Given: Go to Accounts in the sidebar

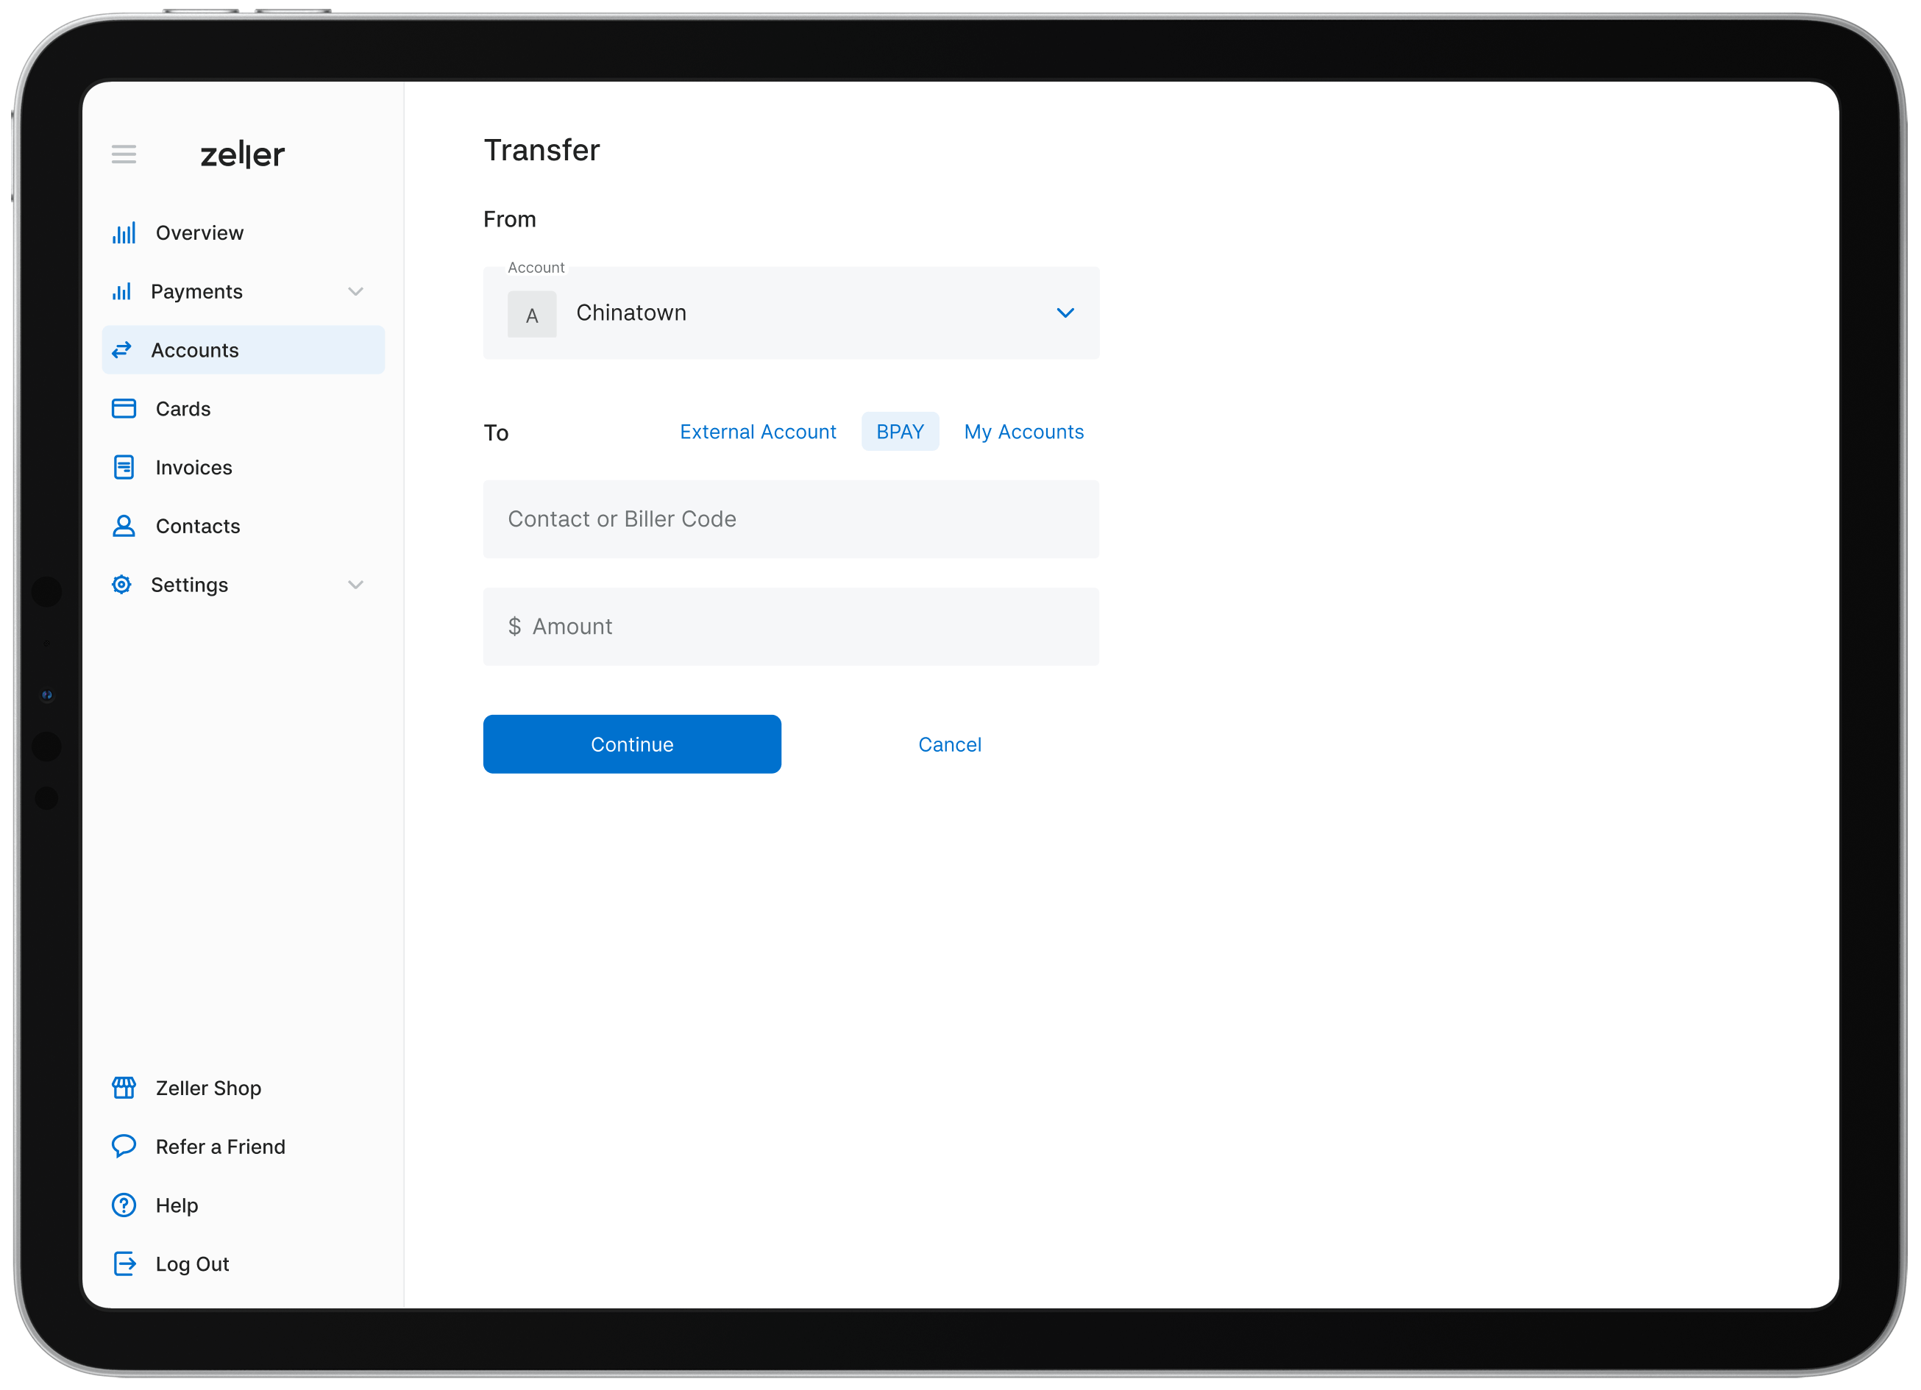Looking at the screenshot, I should point(243,349).
